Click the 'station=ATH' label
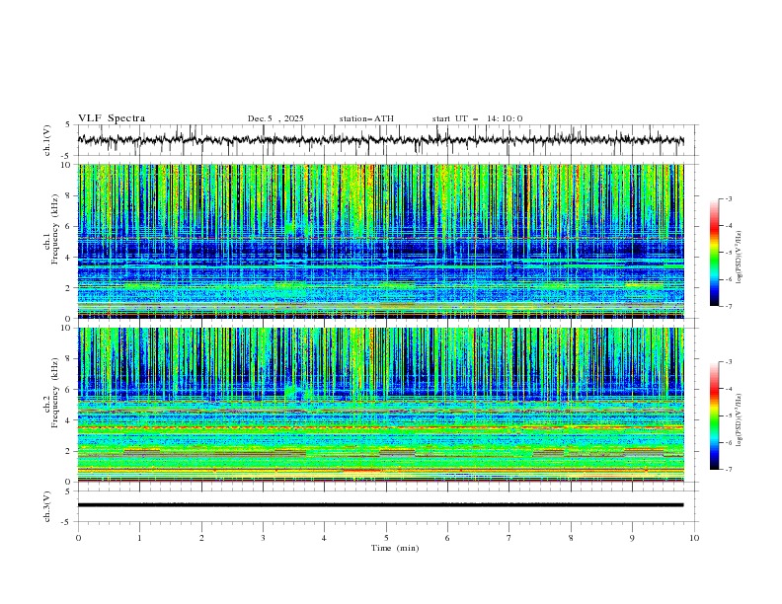Screen dimensions: 782x604 pyautogui.click(x=366, y=118)
